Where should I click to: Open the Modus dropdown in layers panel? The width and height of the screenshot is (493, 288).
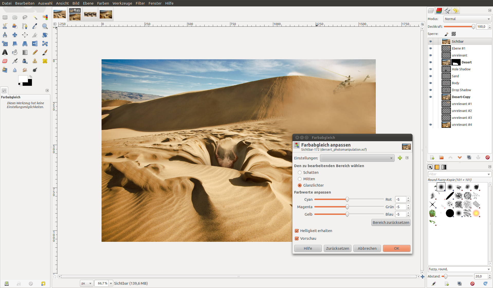[x=467, y=19]
